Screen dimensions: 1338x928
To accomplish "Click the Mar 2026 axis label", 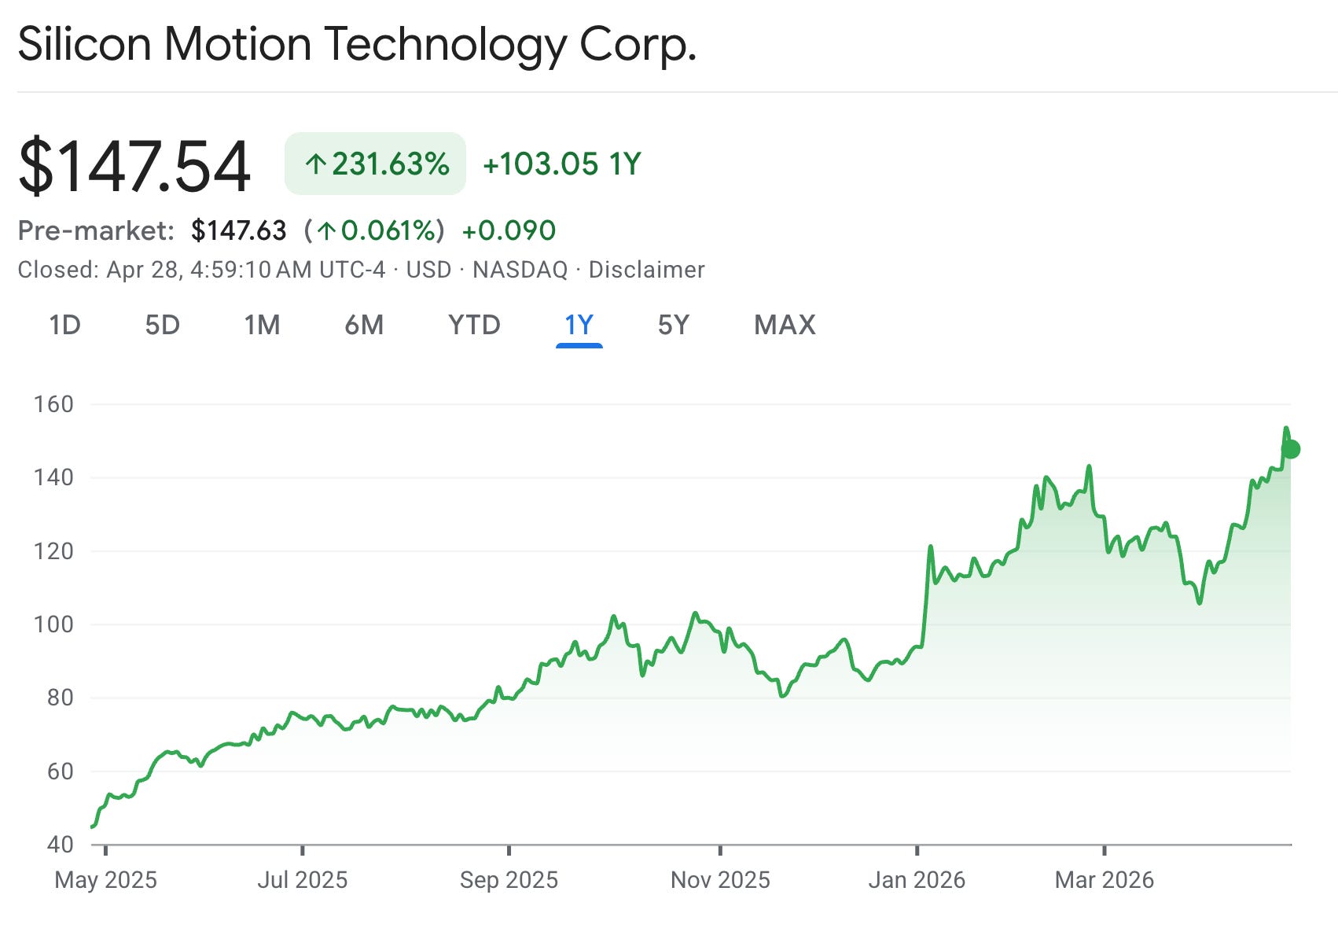I will pyautogui.click(x=1105, y=879).
